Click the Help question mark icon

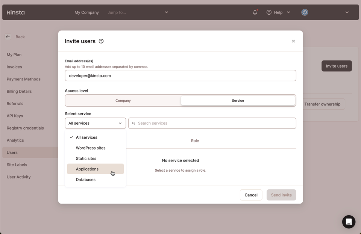point(269,12)
